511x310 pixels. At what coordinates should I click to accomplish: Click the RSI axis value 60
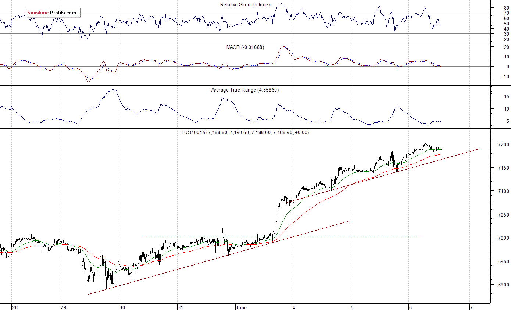click(507, 18)
